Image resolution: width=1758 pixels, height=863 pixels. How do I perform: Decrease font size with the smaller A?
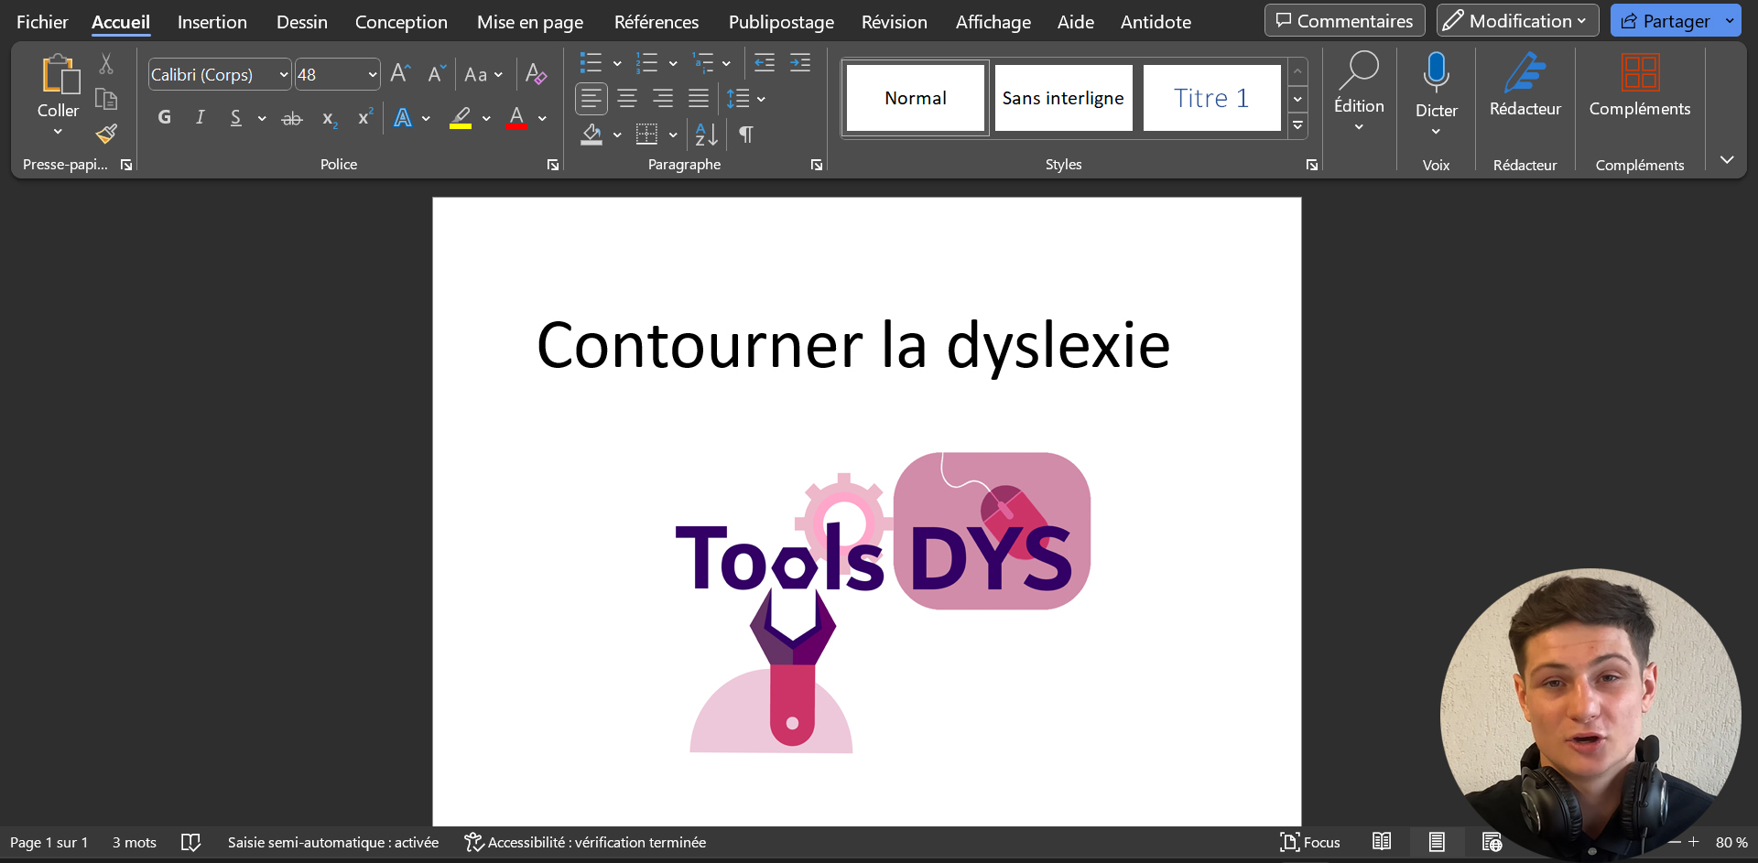coord(437,74)
